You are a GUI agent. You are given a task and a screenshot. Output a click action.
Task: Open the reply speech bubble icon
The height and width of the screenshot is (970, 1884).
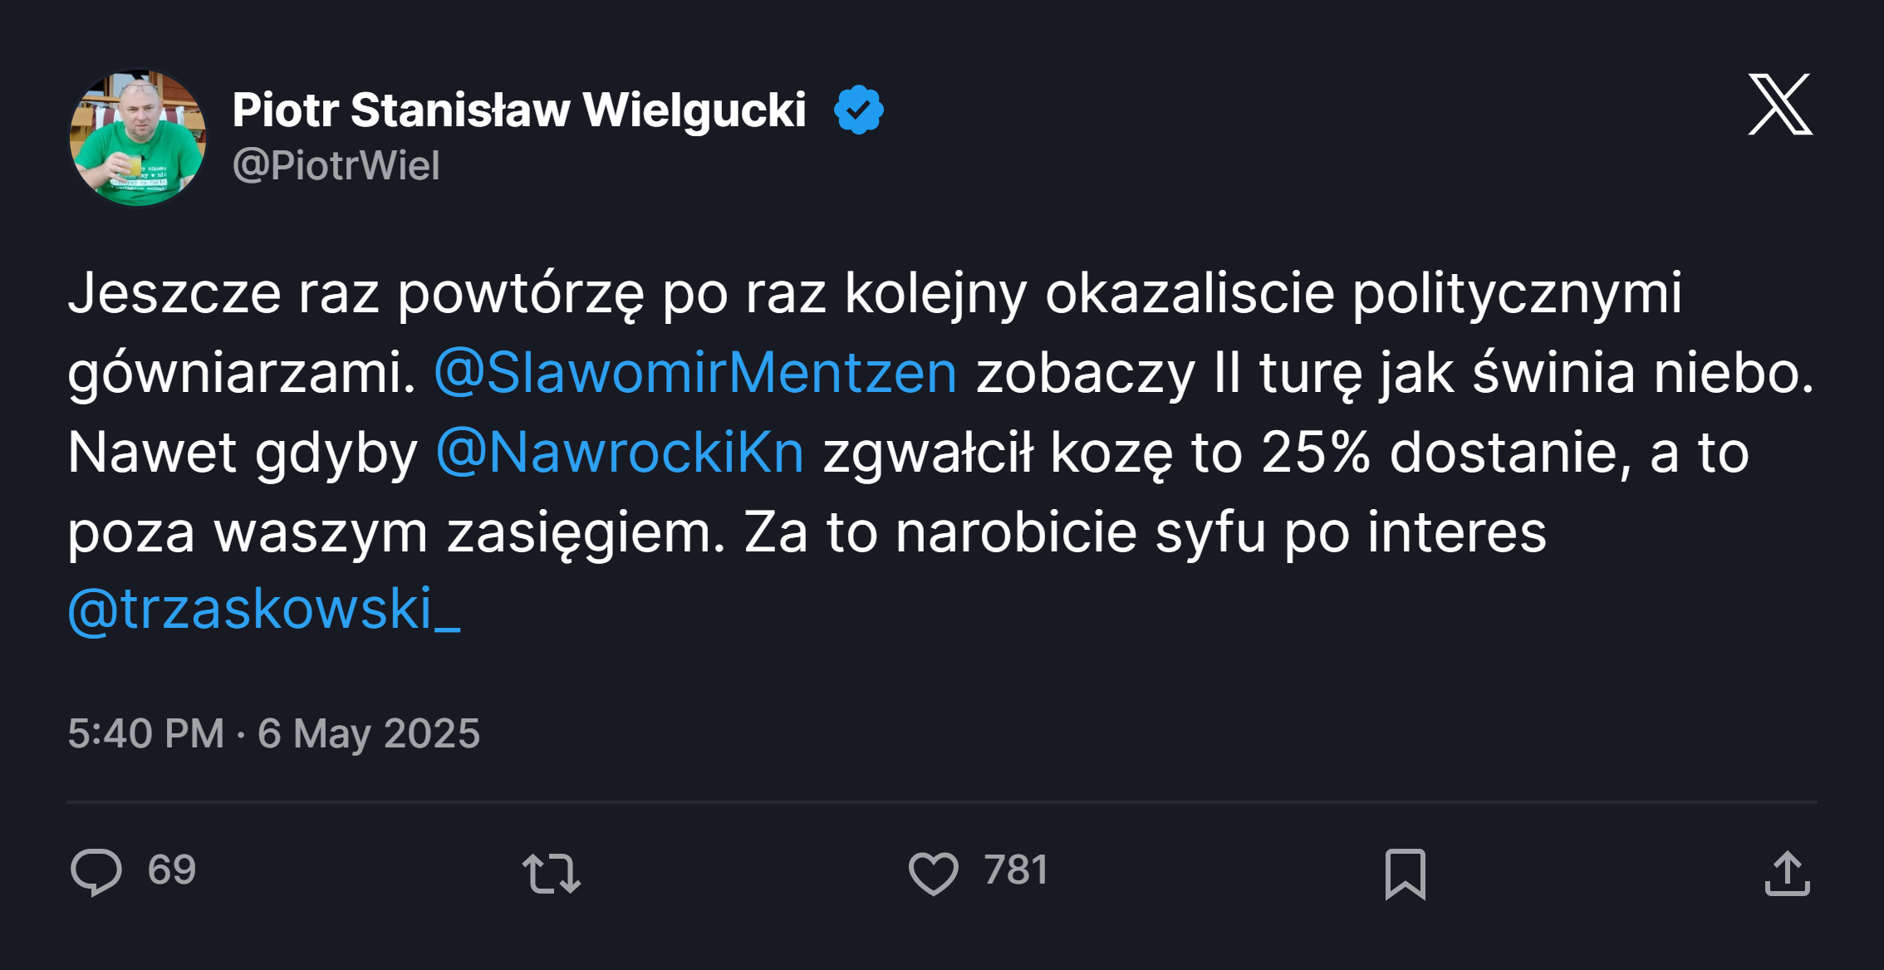96,872
